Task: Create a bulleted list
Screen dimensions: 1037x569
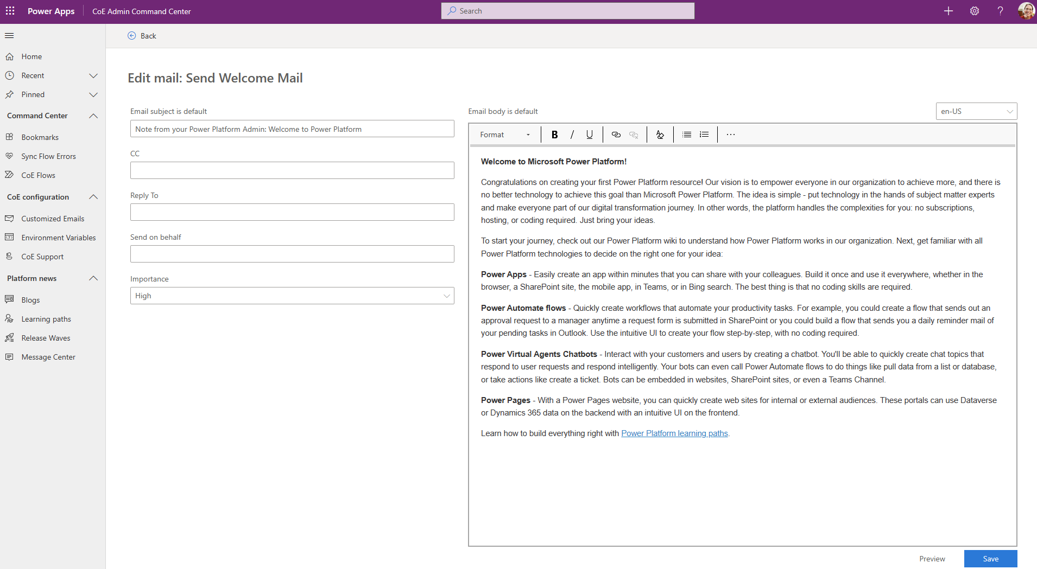Action: pos(686,134)
